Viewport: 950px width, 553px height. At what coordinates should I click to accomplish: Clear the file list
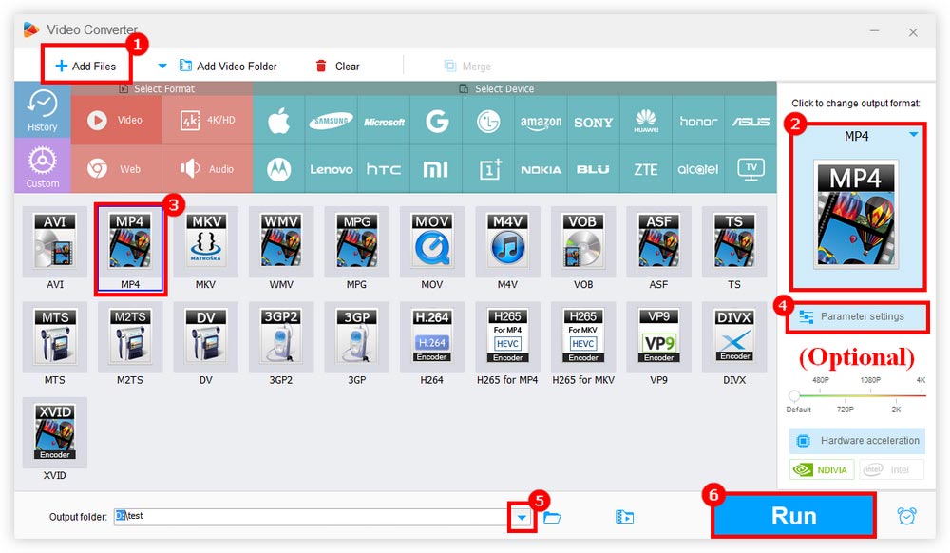point(337,66)
